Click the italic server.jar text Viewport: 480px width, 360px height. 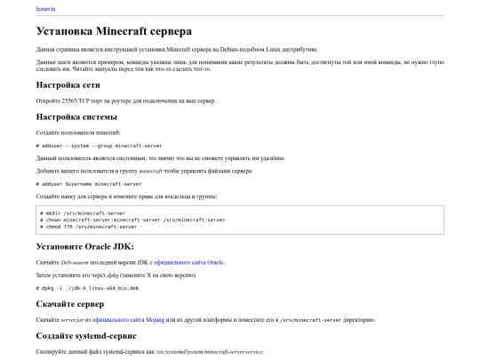point(72,320)
